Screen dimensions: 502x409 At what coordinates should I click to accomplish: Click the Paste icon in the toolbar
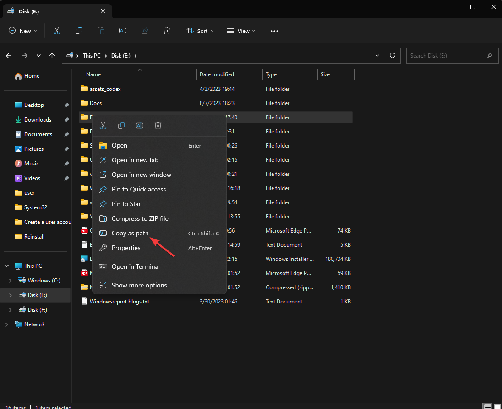[x=100, y=31]
